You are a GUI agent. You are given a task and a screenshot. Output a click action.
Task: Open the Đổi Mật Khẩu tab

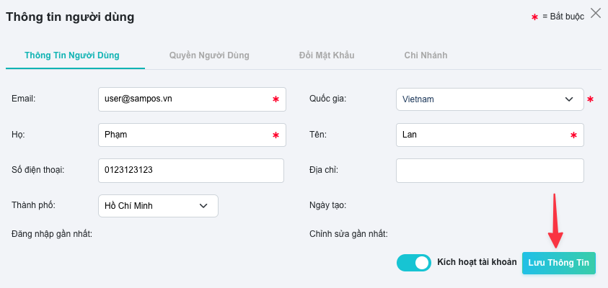(x=327, y=55)
